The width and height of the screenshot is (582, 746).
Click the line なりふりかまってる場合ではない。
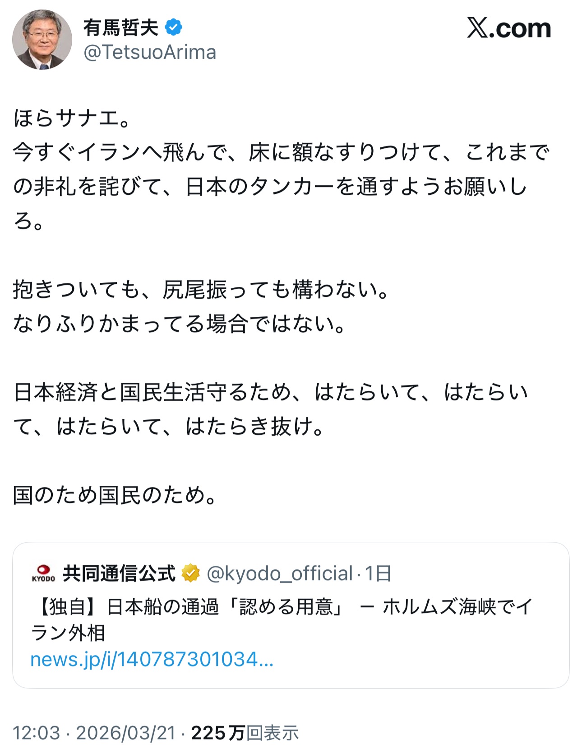[180, 324]
